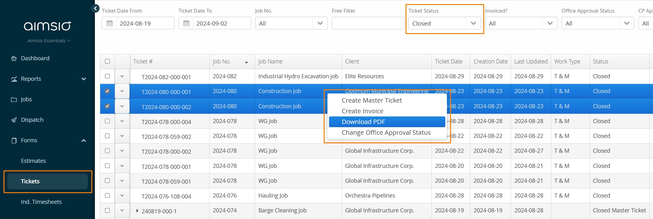
Task: Collapse the Forms sidebar section
Action: [84, 140]
